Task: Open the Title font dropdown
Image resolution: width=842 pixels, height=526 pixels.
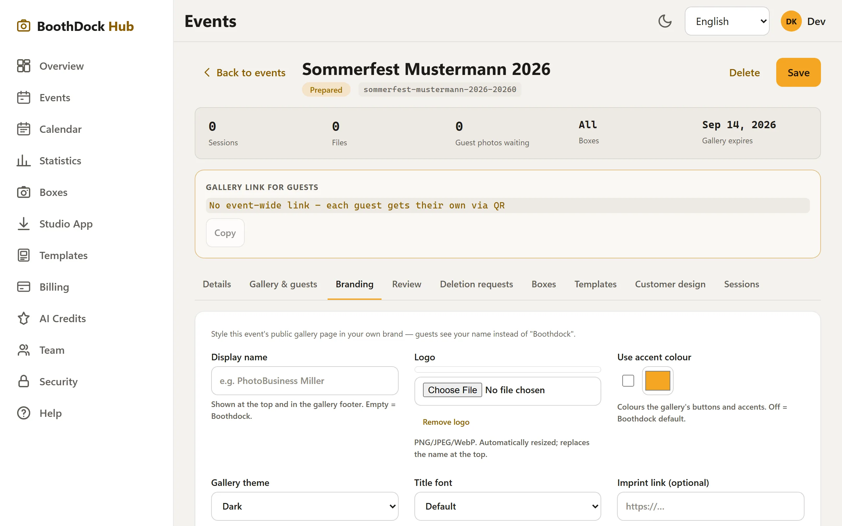Action: click(x=508, y=506)
